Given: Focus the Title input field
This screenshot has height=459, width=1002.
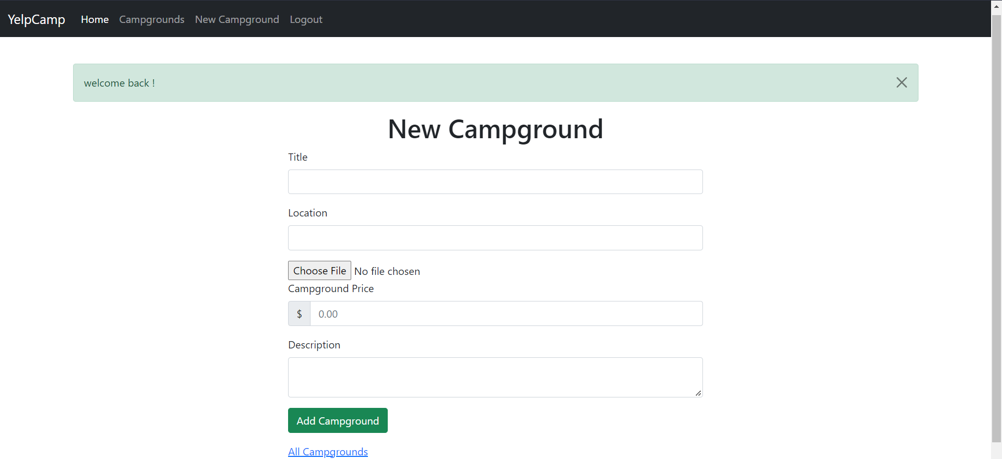Looking at the screenshot, I should [495, 182].
